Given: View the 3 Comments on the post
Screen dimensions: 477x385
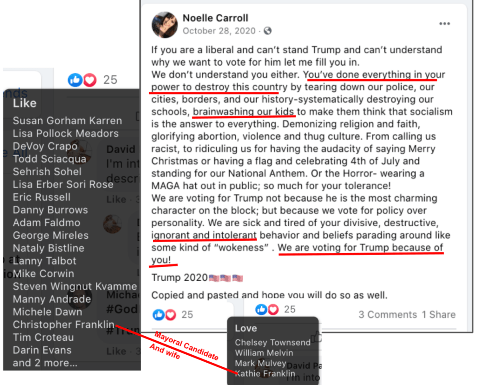Looking at the screenshot, I should click(x=388, y=314).
